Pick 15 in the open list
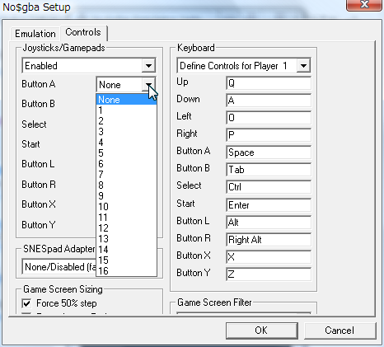The image size is (384, 347). tap(126, 260)
